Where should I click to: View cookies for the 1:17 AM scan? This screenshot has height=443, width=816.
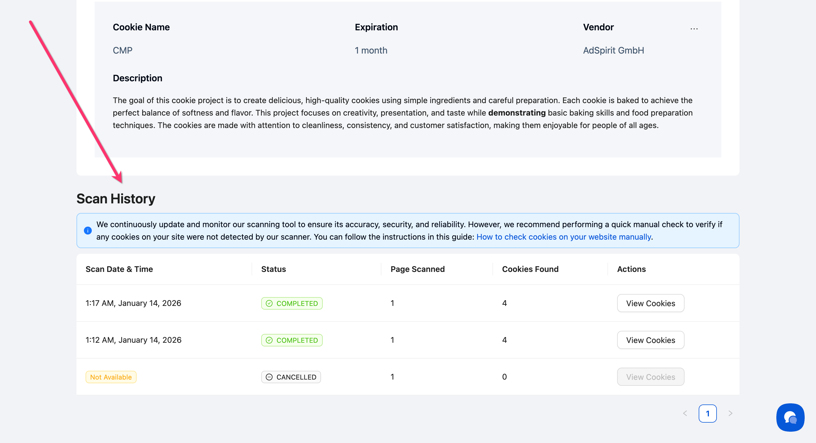(650, 303)
